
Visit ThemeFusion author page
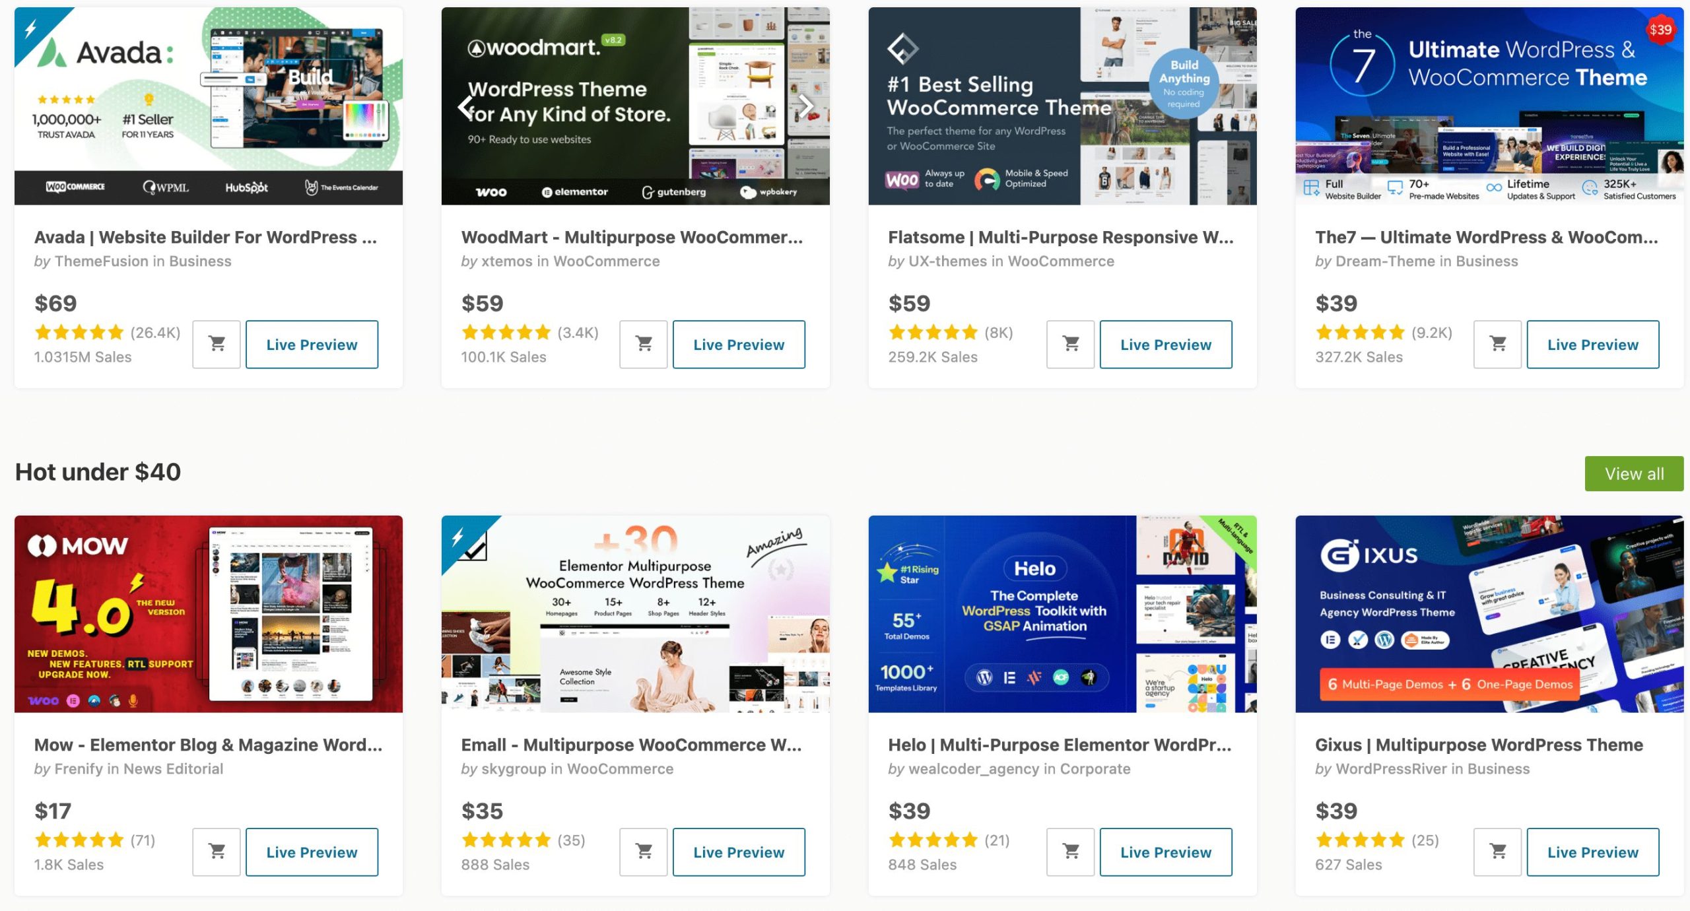[x=102, y=261]
